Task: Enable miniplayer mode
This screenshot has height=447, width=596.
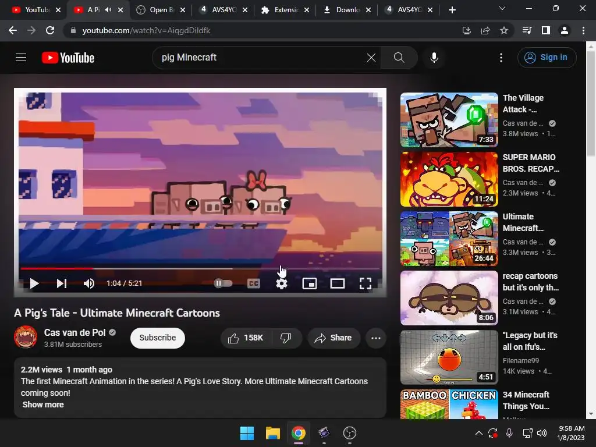Action: coord(310,283)
